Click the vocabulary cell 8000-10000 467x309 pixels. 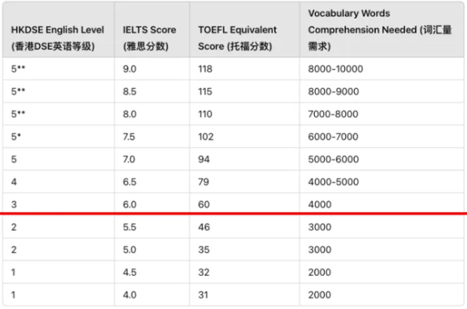click(x=335, y=69)
